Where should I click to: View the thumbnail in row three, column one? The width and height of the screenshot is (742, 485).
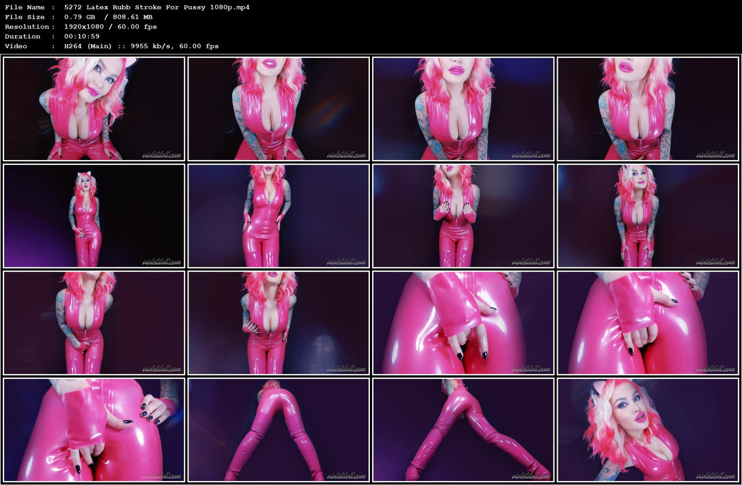click(94, 323)
